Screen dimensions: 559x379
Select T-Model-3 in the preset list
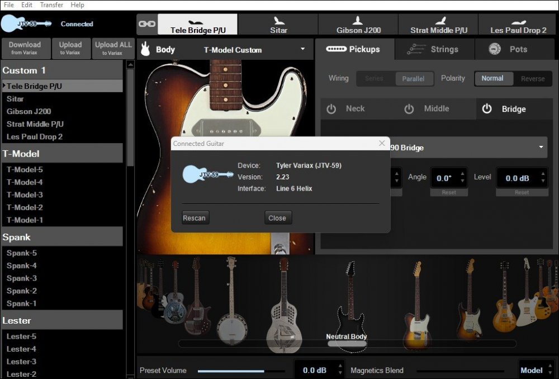pos(63,195)
